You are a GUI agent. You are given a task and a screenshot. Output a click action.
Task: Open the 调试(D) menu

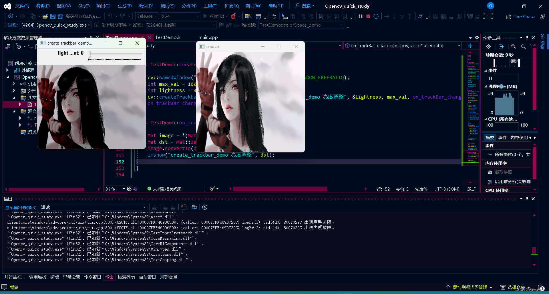click(x=146, y=6)
